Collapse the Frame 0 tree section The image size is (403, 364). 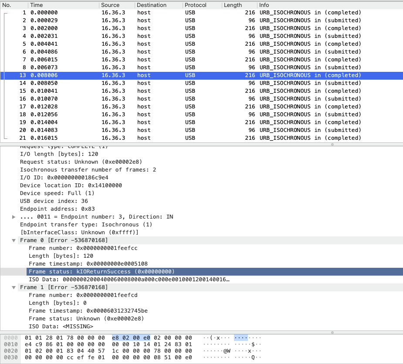point(14,241)
